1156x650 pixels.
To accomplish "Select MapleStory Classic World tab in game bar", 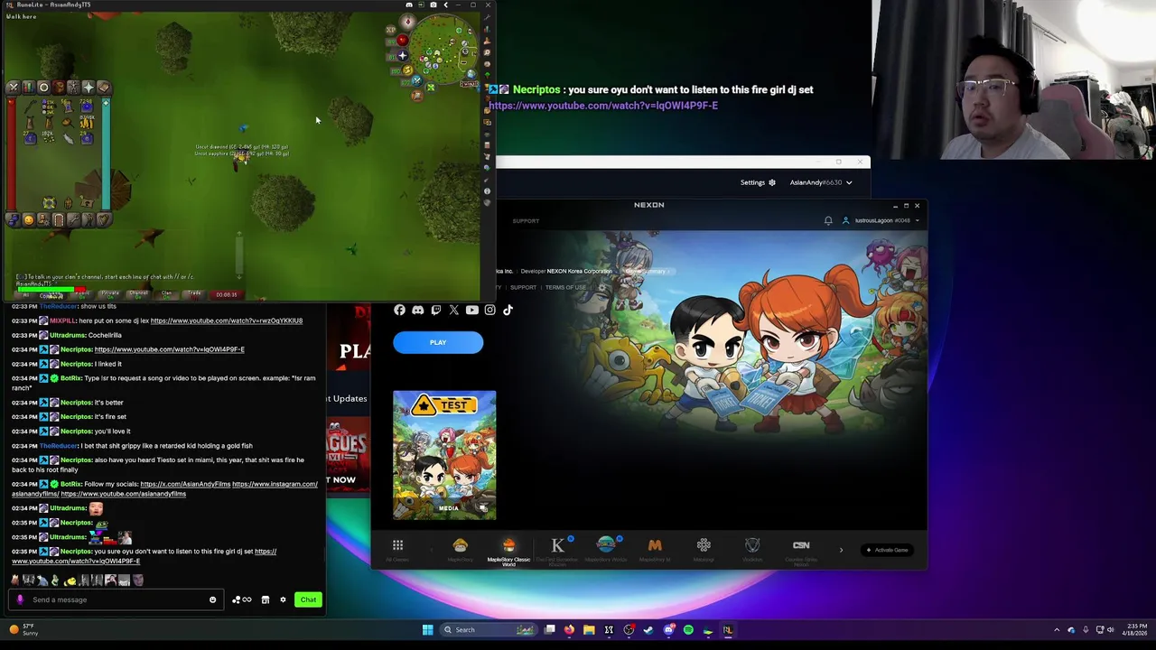I will pyautogui.click(x=508, y=549).
